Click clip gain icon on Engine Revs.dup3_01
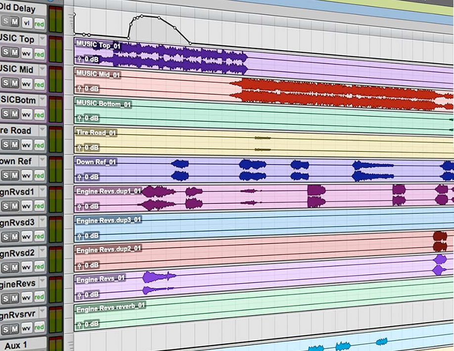454x351 pixels. (79, 236)
